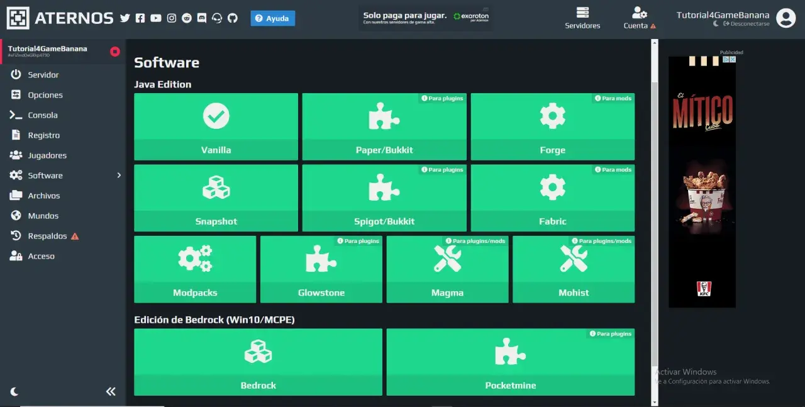The width and height of the screenshot is (805, 407).
Task: Open Cuenta in the top bar
Action: tap(640, 18)
